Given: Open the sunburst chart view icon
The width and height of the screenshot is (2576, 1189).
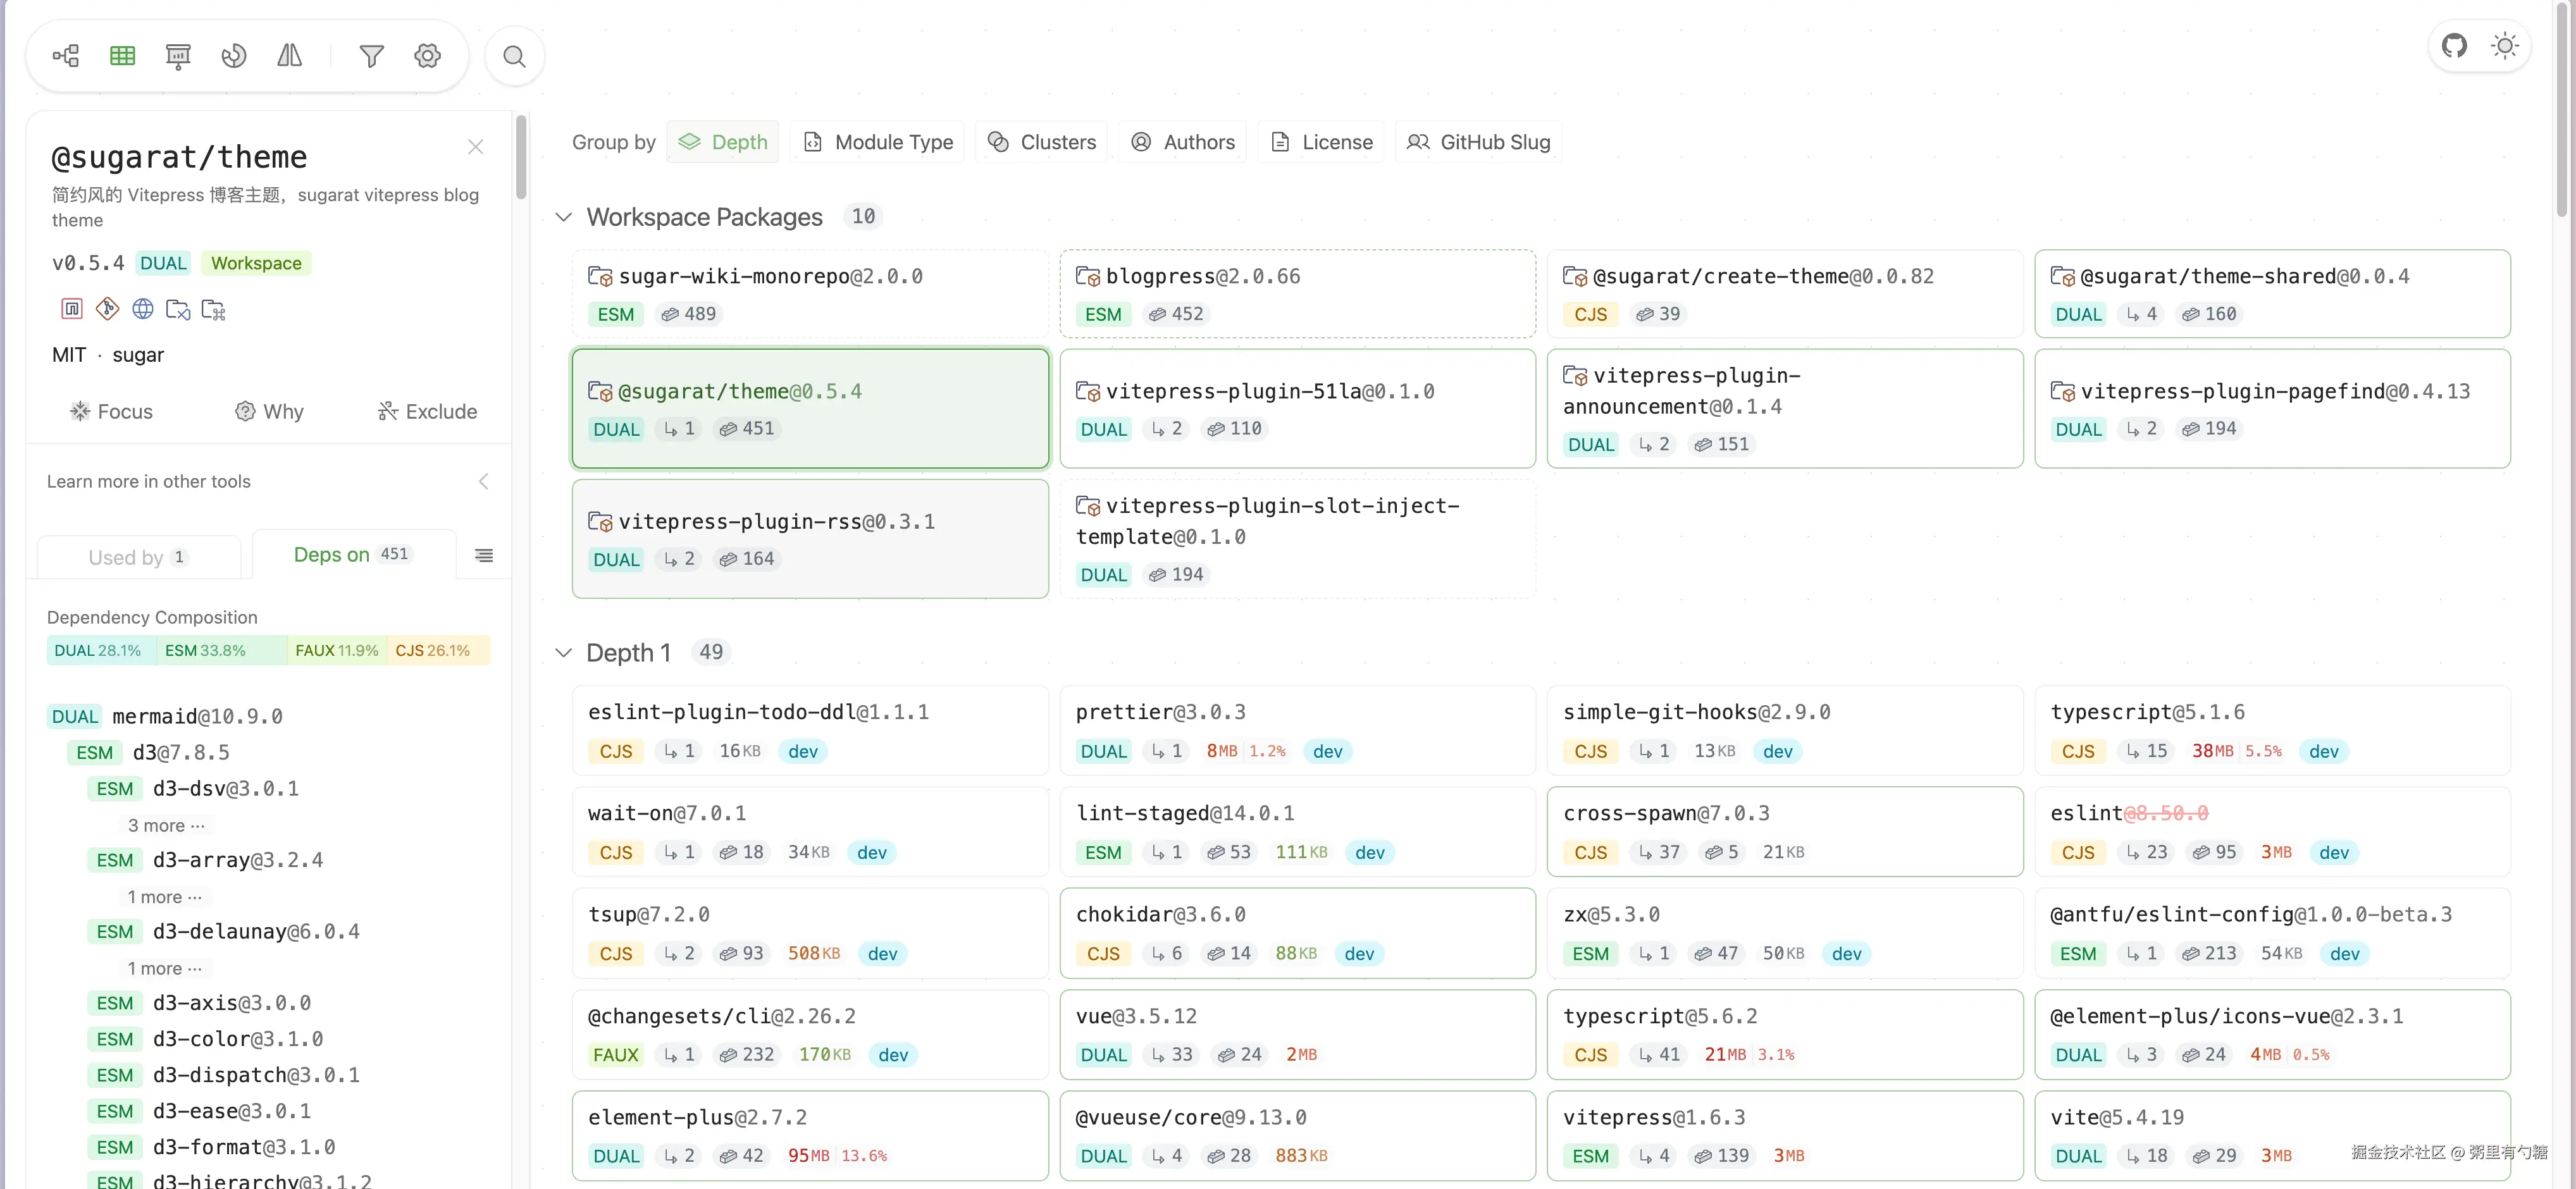Looking at the screenshot, I should 233,56.
